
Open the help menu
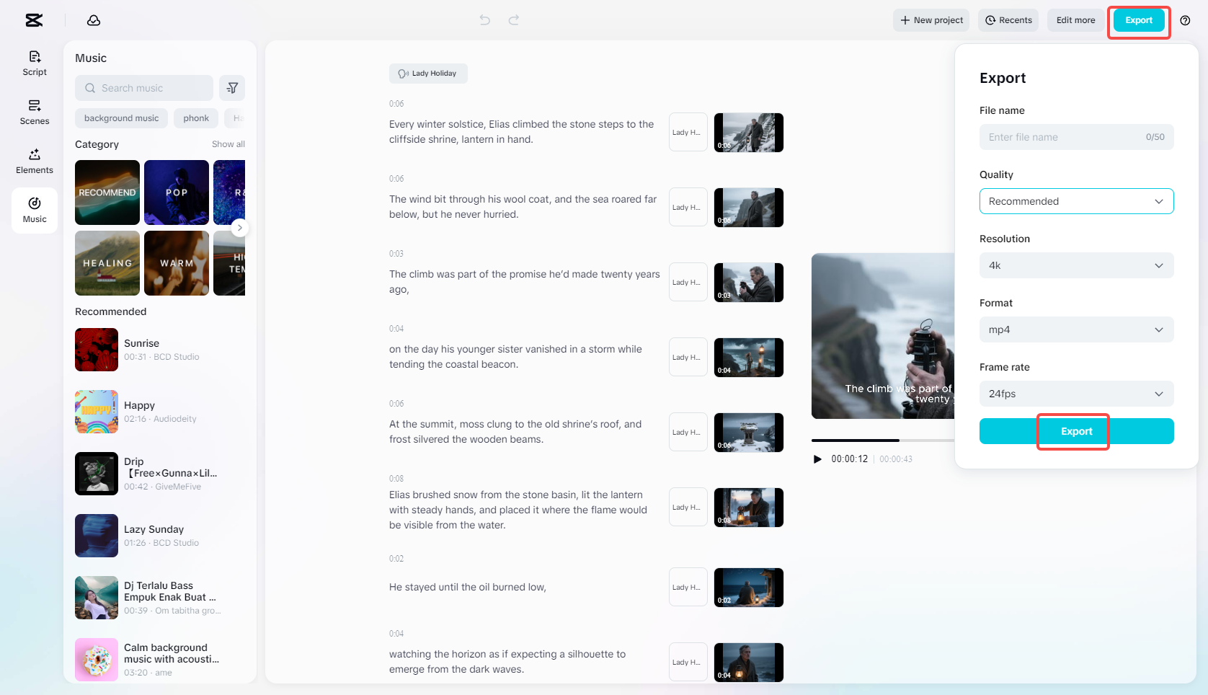click(1186, 21)
